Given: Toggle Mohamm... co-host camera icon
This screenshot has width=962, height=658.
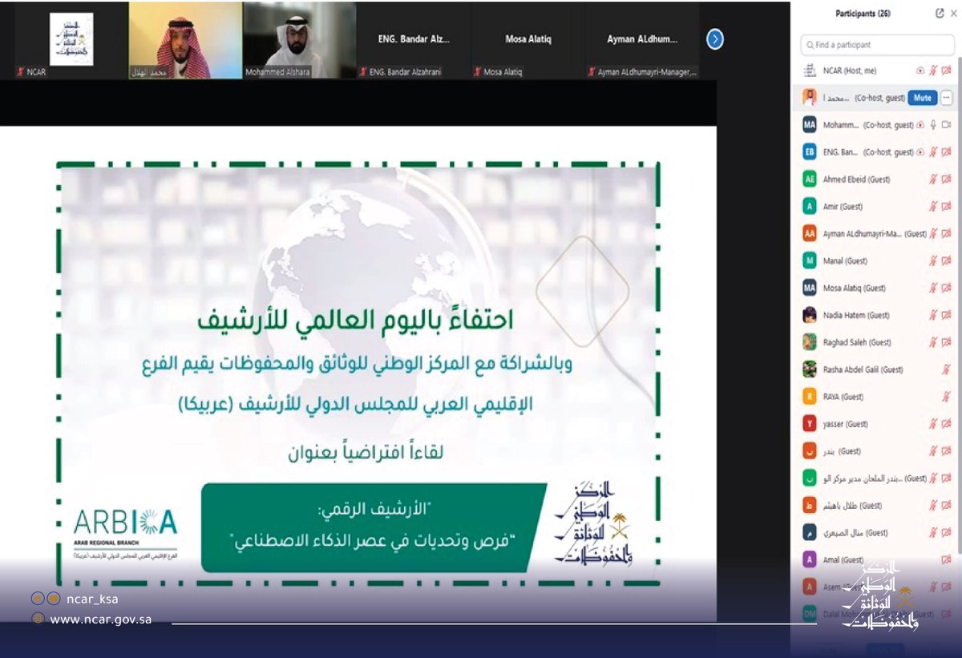Looking at the screenshot, I should coord(947,125).
